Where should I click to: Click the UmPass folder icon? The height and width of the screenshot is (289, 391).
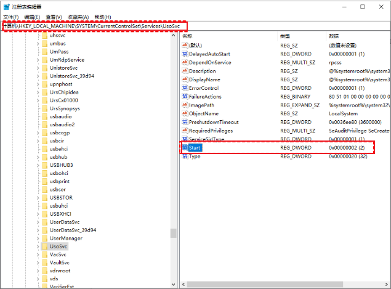click(44, 52)
